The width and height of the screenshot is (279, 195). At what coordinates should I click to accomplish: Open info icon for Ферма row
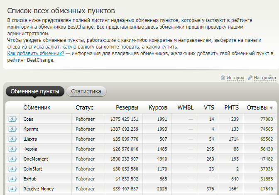tap(12, 149)
